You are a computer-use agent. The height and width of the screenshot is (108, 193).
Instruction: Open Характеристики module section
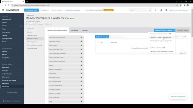point(32,42)
